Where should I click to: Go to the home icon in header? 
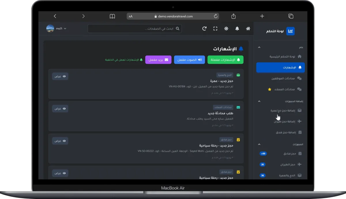coord(248,29)
